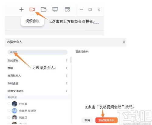152x125 pixels.
Task: Close the 选择参会人 dialog
Action: pos(124,42)
